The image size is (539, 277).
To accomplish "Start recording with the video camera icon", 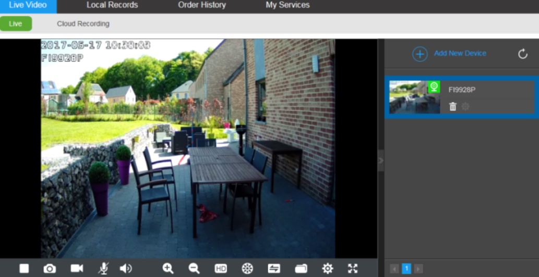I will click(x=77, y=268).
